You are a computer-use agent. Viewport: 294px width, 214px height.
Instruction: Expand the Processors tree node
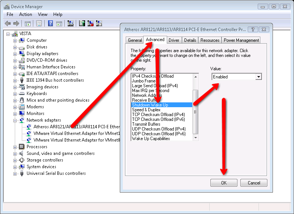(15, 147)
